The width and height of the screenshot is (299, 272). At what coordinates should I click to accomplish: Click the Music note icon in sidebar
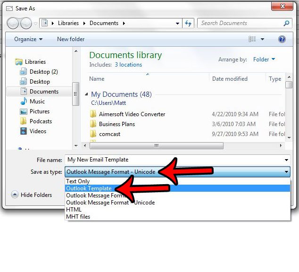pos(24,101)
